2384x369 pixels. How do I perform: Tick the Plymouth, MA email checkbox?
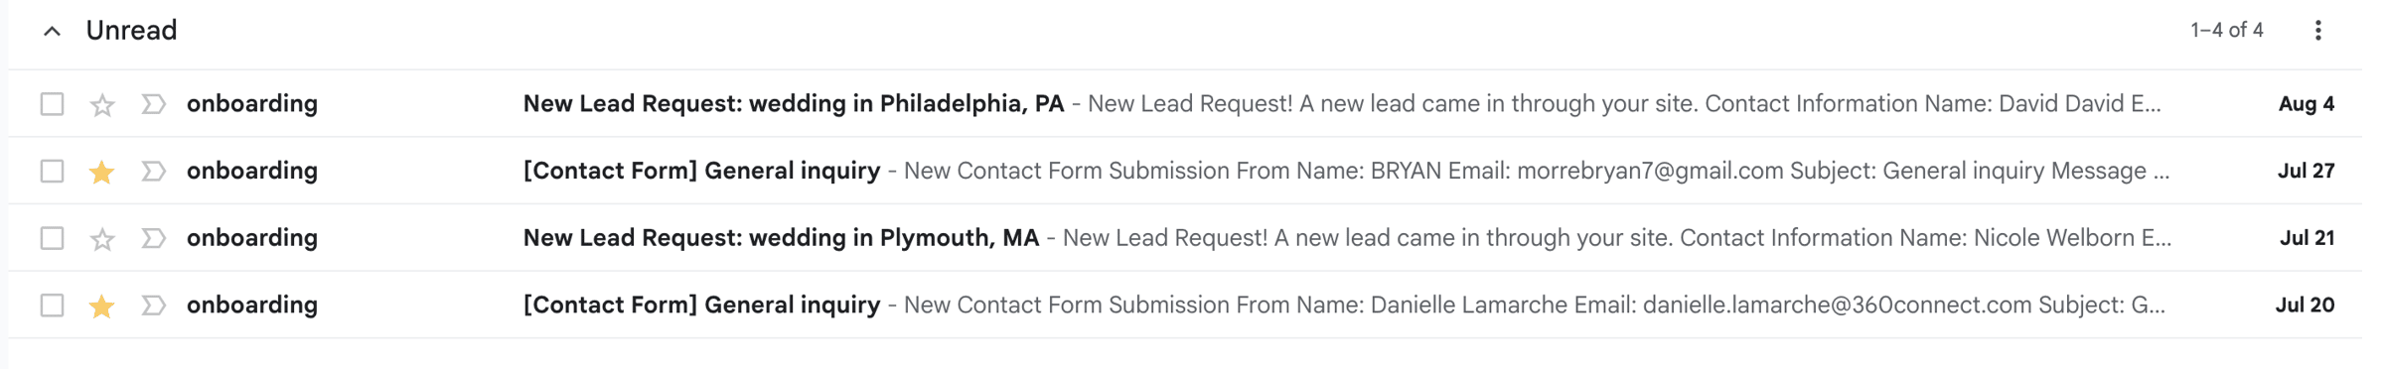(53, 238)
